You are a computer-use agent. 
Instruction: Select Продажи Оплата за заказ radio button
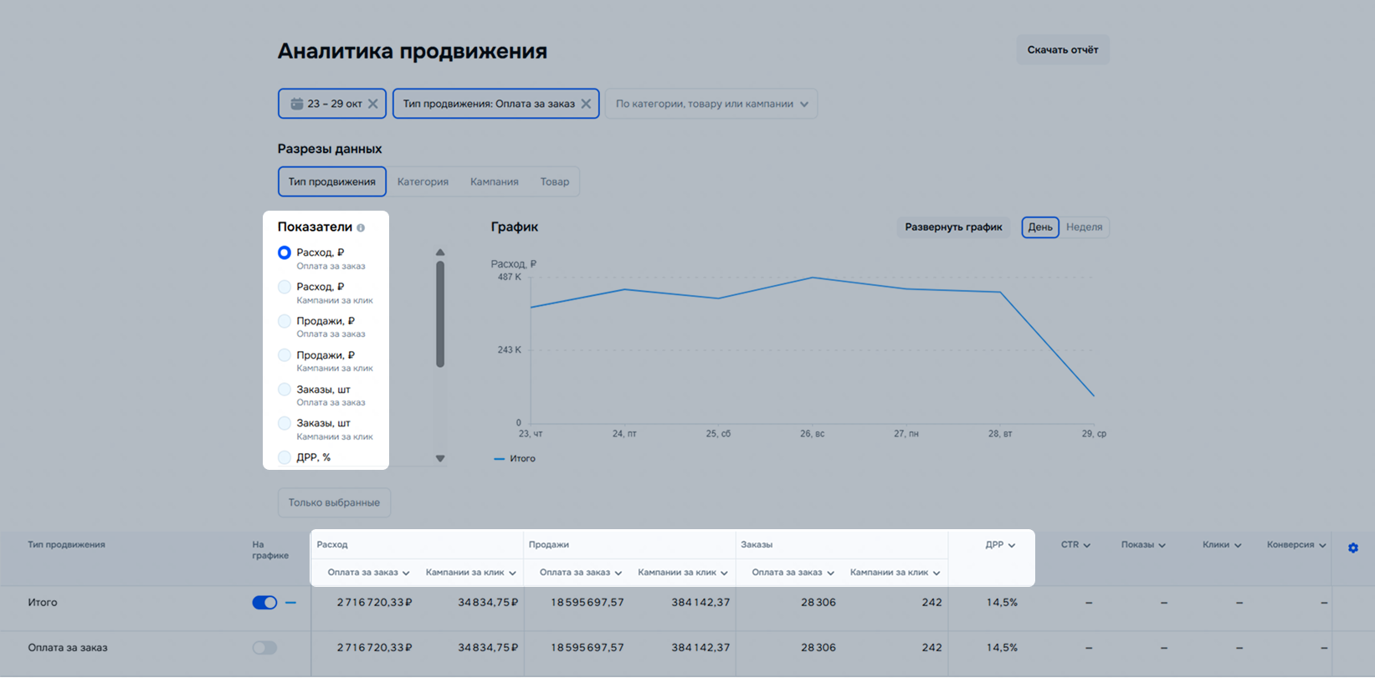(285, 321)
